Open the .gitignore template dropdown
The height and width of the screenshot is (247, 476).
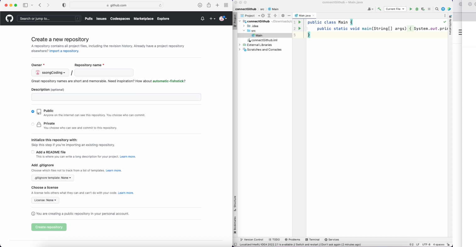coord(53,178)
